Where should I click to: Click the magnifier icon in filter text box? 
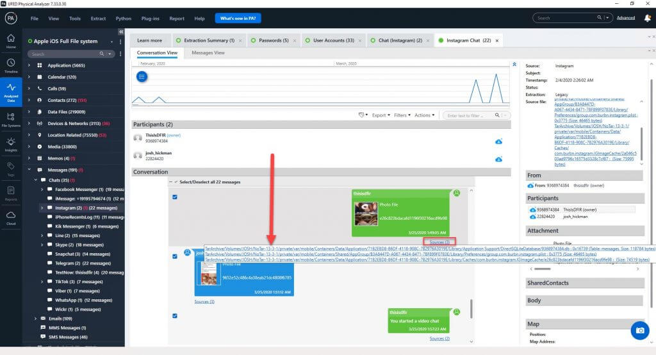click(x=497, y=115)
